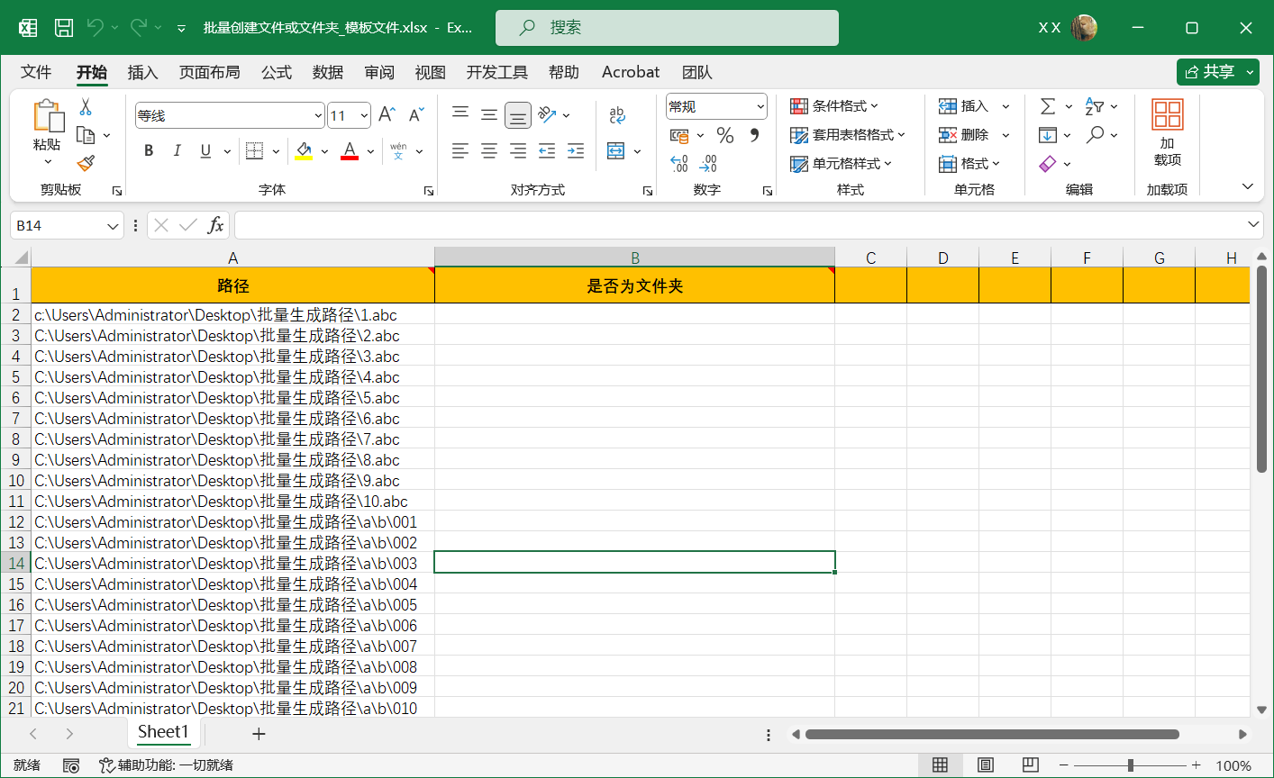This screenshot has width=1274, height=778.
Task: Select the 自动求和 (AutoSum) icon
Action: (1049, 105)
